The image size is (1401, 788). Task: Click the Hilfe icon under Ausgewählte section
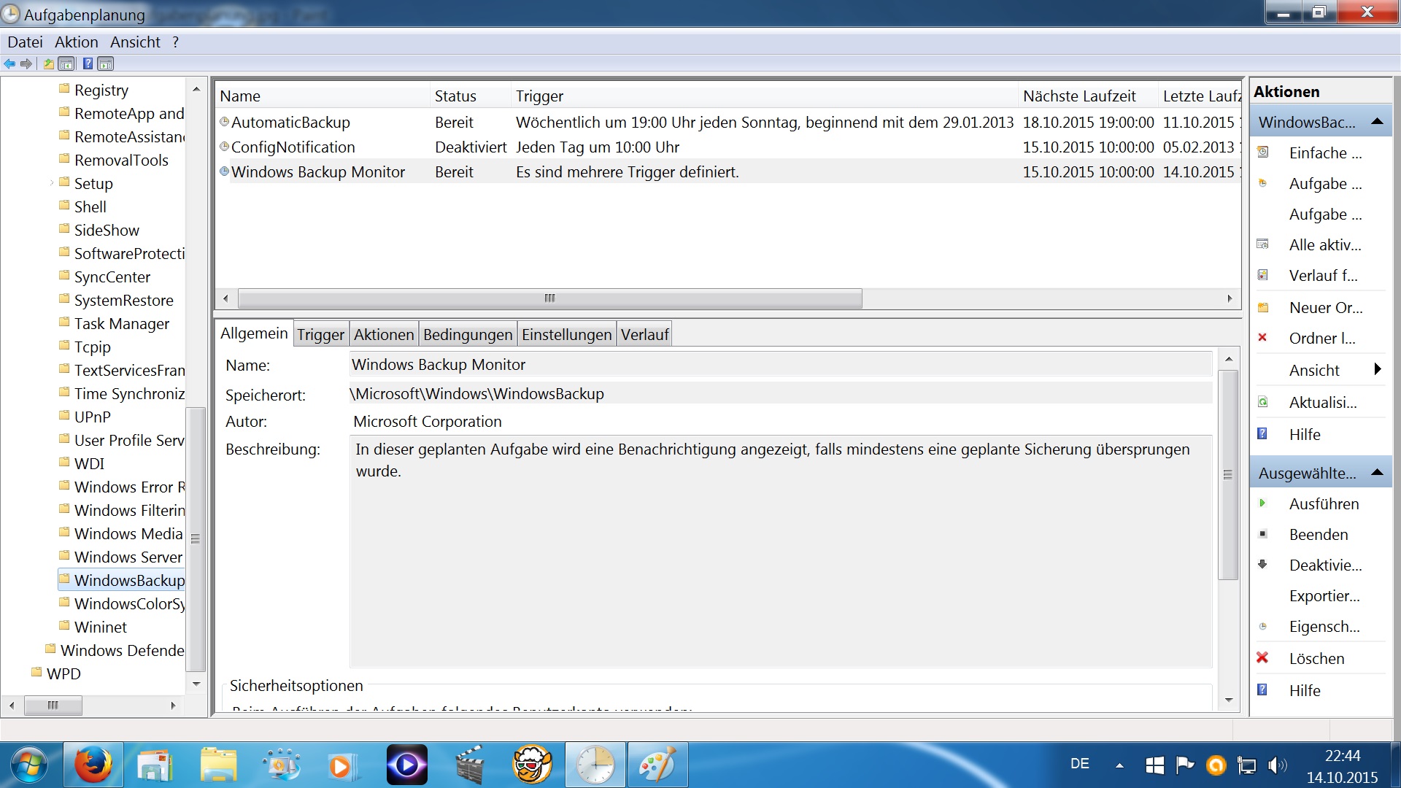(1262, 690)
